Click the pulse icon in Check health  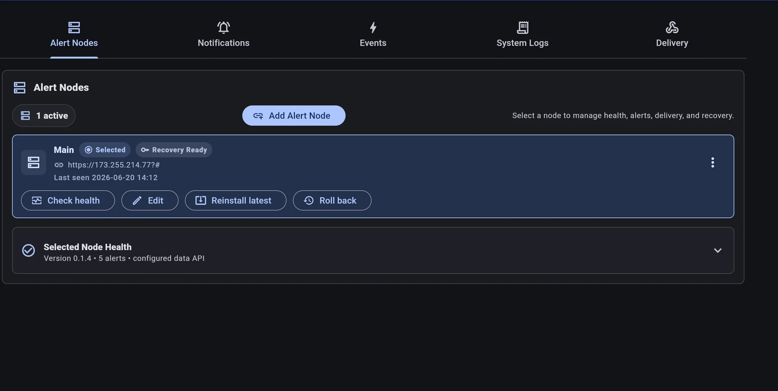(x=37, y=200)
